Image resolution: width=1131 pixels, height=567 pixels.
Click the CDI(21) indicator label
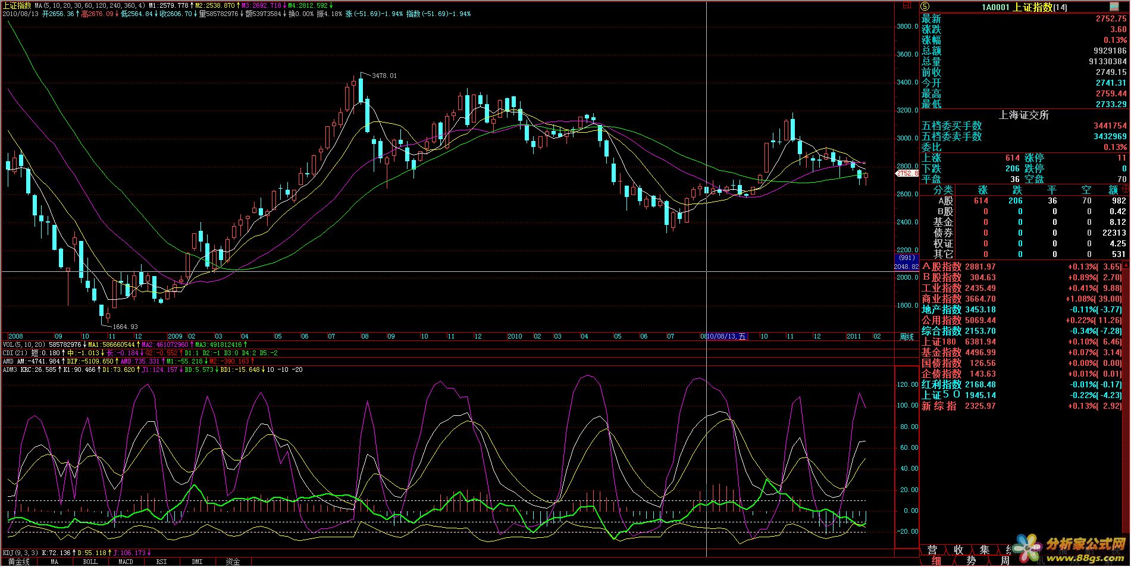[x=15, y=353]
